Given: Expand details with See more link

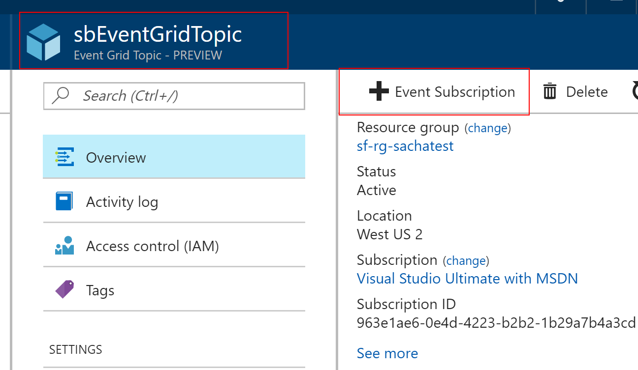Looking at the screenshot, I should [387, 353].
